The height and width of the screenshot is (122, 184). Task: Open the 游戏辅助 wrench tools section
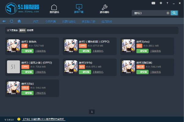[104, 9]
